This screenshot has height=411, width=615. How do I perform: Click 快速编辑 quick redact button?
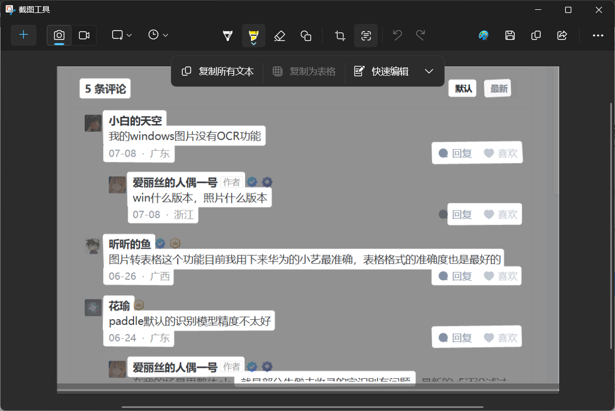pyautogui.click(x=382, y=71)
